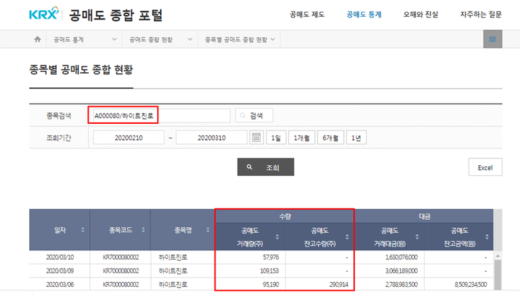Viewport: 520px width, 295px height.
Task: Expand the 공매도 통계 breadcrumb dropdown
Action: pyautogui.click(x=85, y=39)
